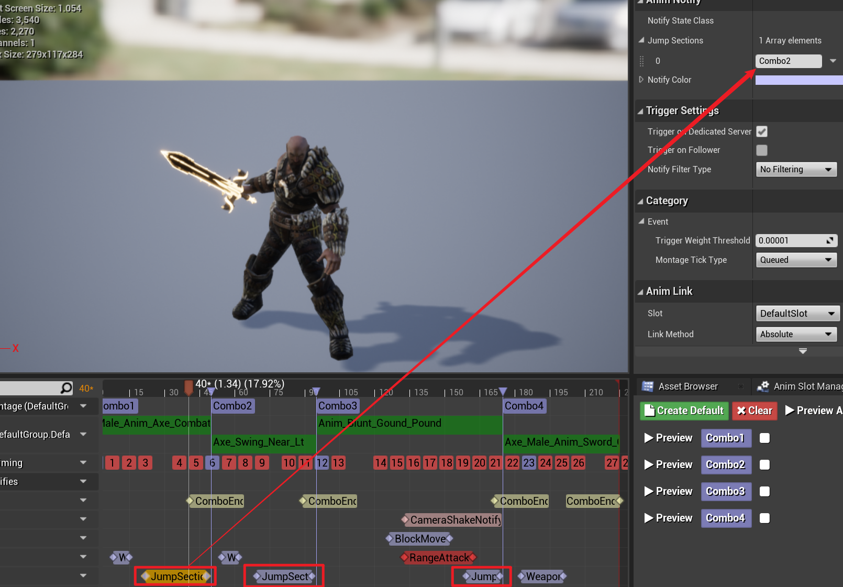
Task: Open Montage Tick Type Queued dropdown
Action: coord(796,260)
